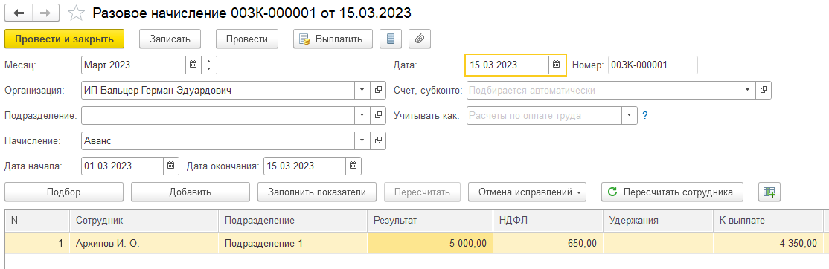
Task: Select the К выплате cell 4 350,00
Action: coord(768,243)
